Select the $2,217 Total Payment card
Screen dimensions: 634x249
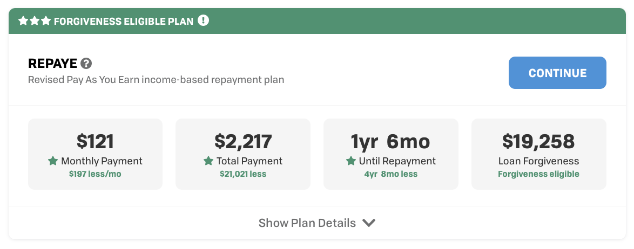point(243,154)
